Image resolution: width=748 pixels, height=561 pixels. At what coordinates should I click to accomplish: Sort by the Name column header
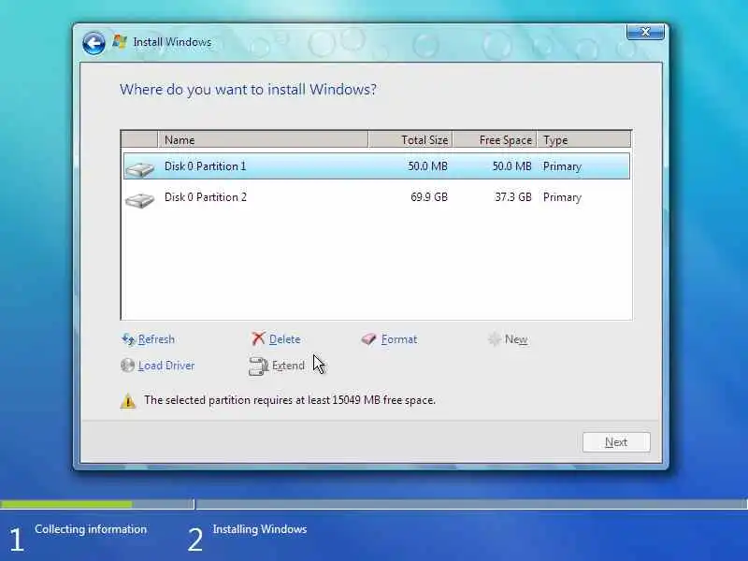coord(263,139)
